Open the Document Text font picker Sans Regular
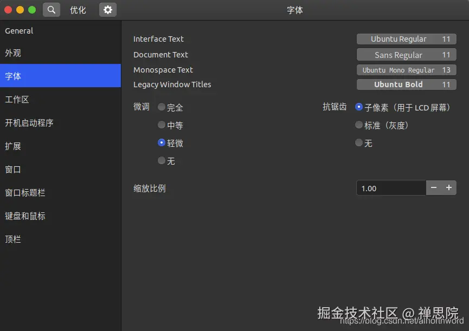469x331 pixels. click(406, 54)
